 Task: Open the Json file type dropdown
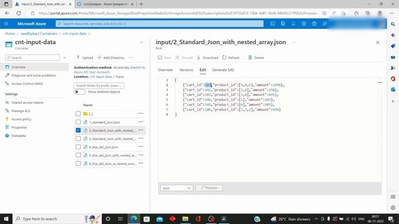click(176, 188)
